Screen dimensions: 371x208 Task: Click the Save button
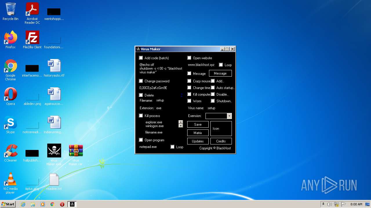pos(198,125)
